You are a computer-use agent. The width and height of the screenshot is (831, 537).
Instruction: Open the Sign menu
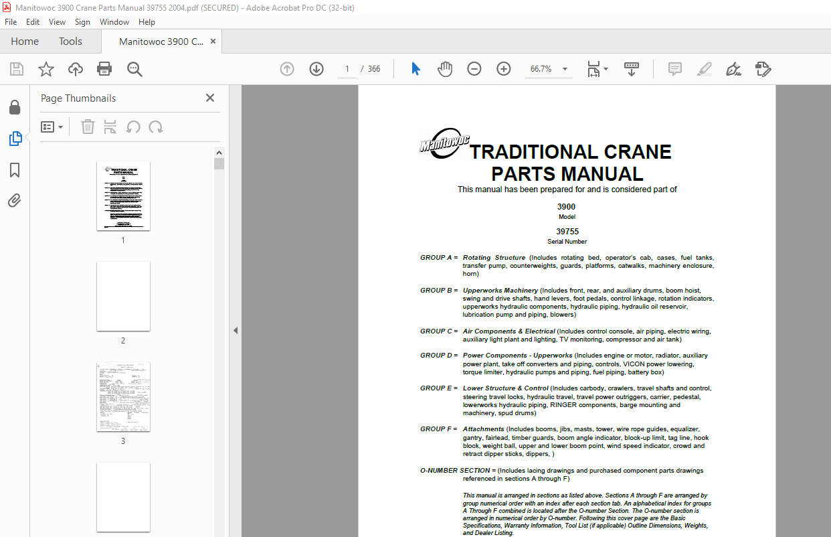coord(82,22)
